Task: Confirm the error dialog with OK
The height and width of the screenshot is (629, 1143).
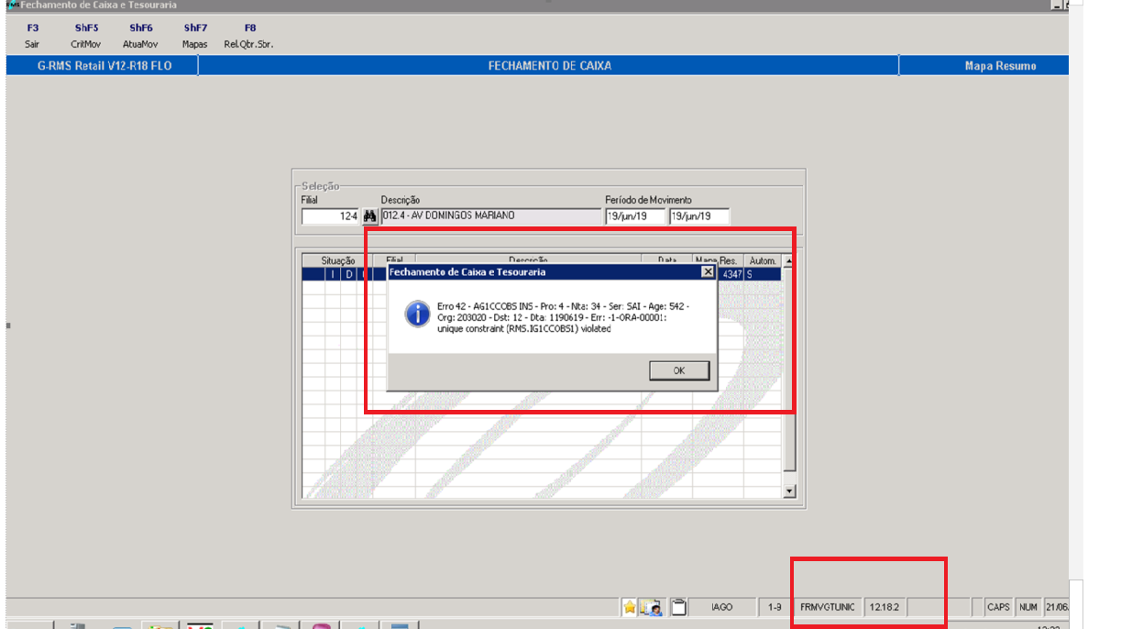Action: click(679, 370)
